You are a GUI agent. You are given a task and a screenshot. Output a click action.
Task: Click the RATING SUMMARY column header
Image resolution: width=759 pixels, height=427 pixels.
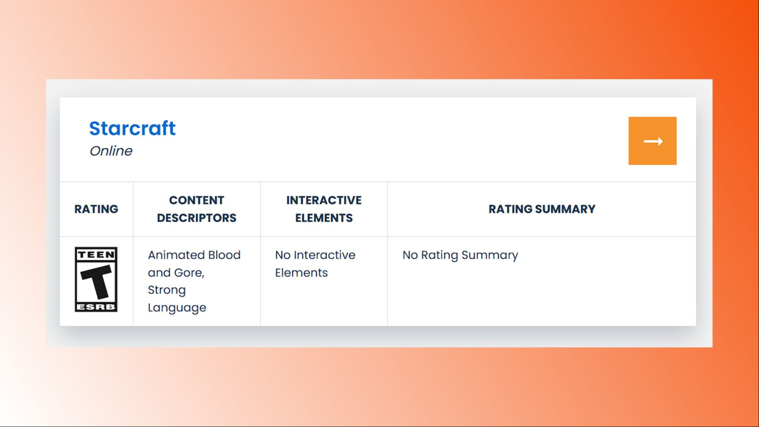(542, 209)
